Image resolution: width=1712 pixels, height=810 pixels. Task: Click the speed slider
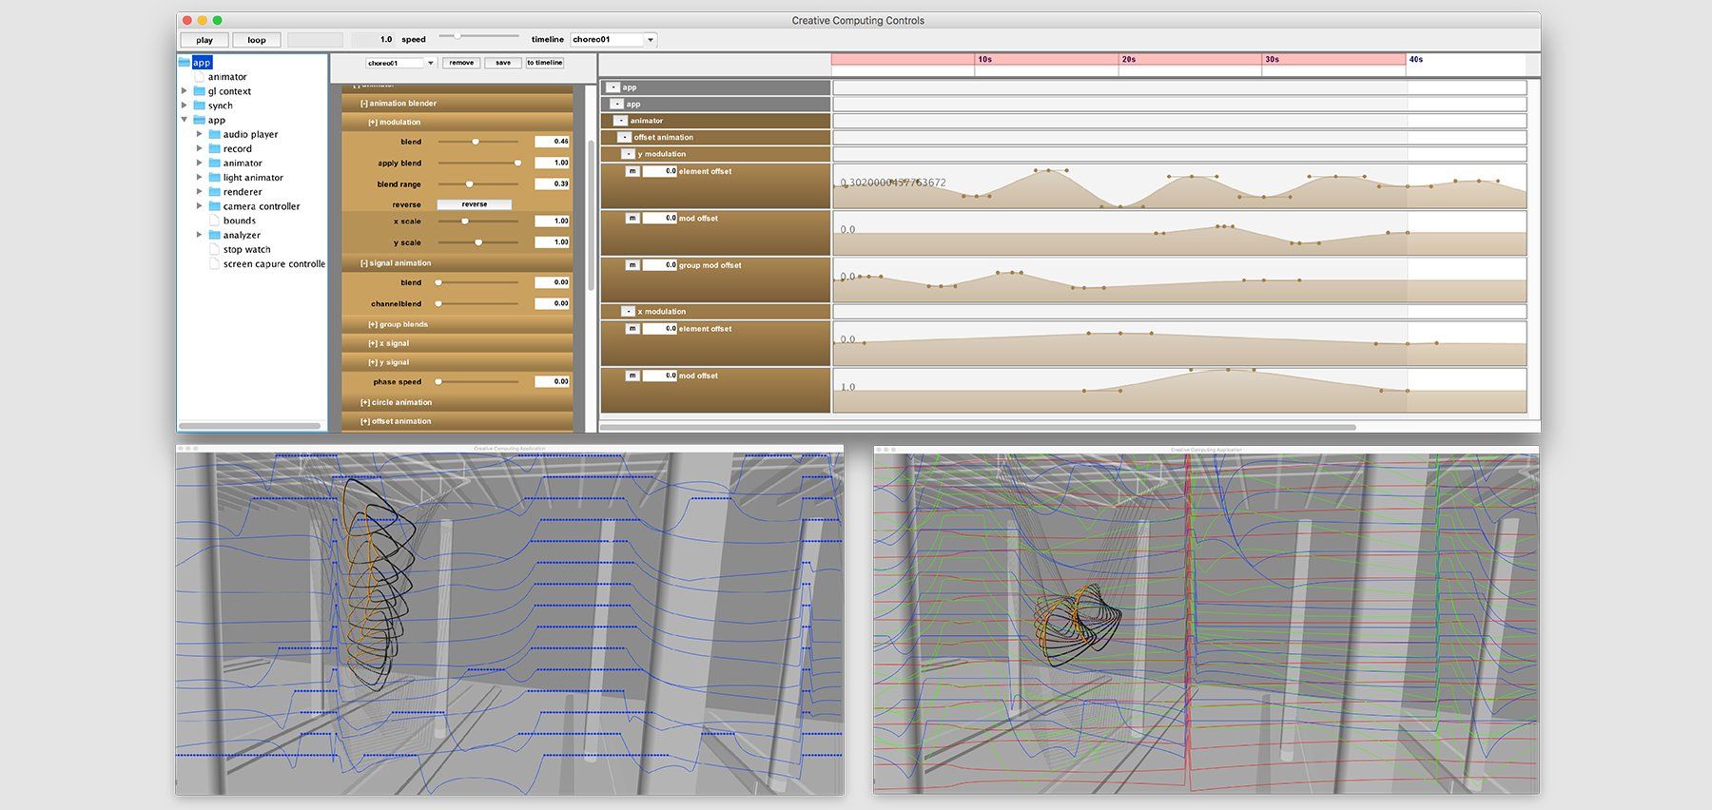click(x=478, y=36)
